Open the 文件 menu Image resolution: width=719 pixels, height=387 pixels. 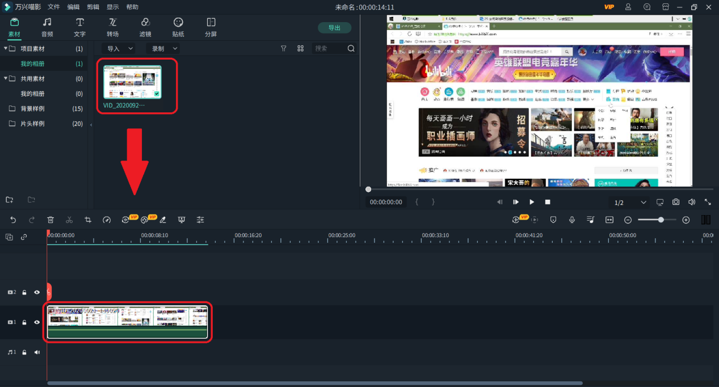coord(54,7)
